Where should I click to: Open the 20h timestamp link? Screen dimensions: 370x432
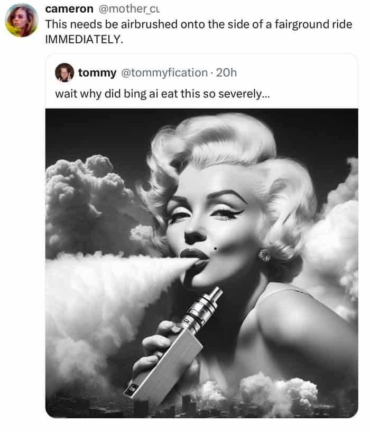pyautogui.click(x=227, y=73)
